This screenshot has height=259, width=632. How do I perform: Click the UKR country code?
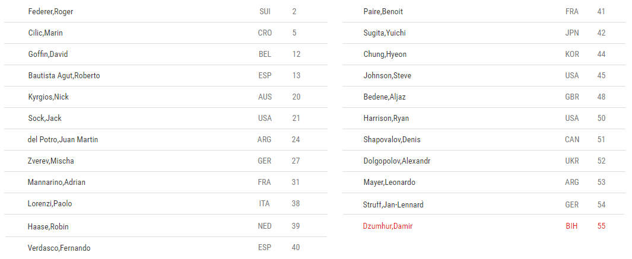[x=572, y=161]
